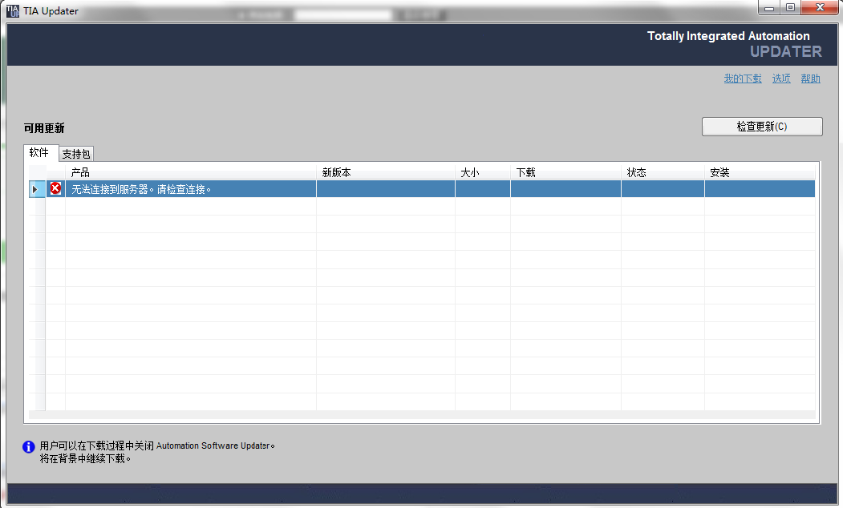Click the 大小 column header
Viewport: 843px width, 508px height.
tap(483, 172)
